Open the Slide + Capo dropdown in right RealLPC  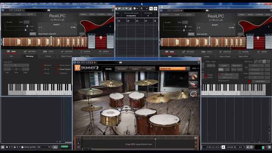click(211, 65)
